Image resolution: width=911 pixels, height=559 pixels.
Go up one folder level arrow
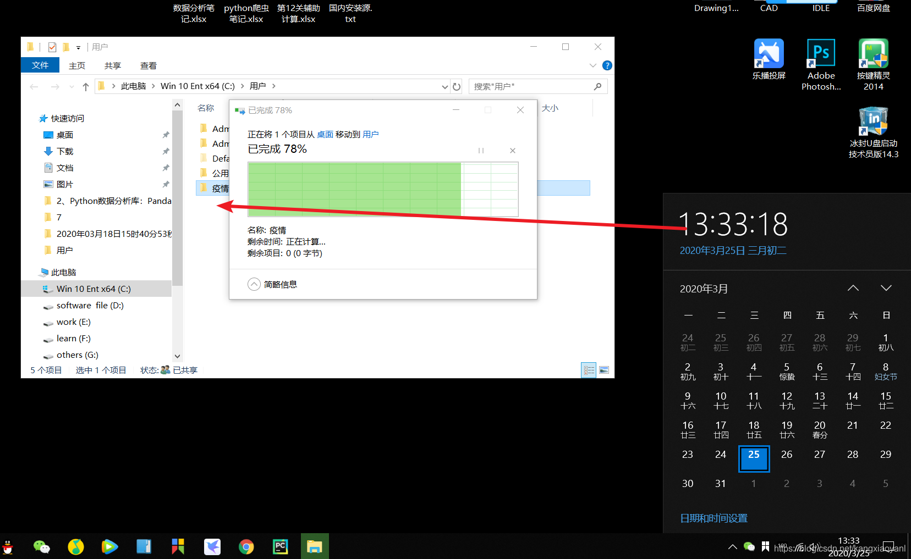(x=86, y=87)
